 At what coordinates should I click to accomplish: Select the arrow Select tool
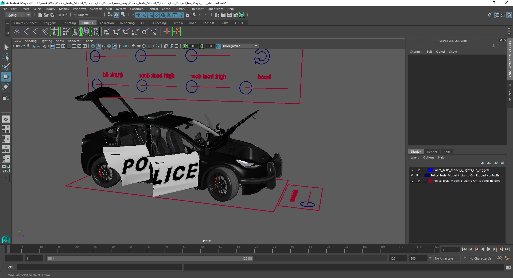tap(6, 47)
